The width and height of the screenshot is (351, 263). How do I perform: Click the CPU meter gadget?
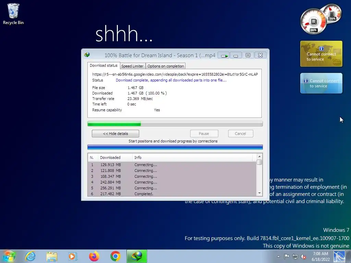[x=313, y=22]
